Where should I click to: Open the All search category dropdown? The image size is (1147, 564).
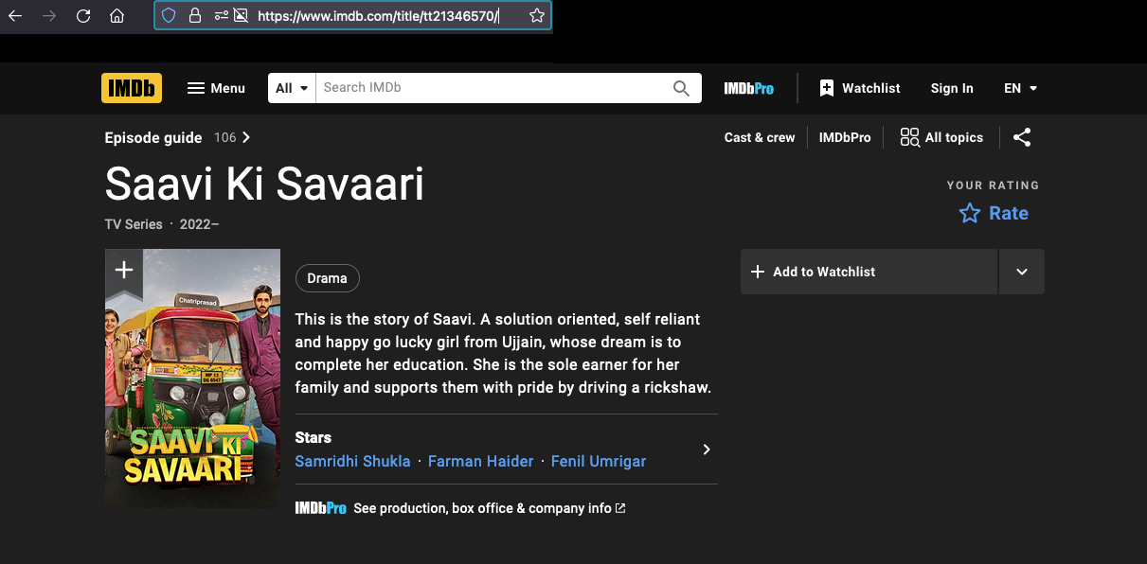click(x=292, y=88)
